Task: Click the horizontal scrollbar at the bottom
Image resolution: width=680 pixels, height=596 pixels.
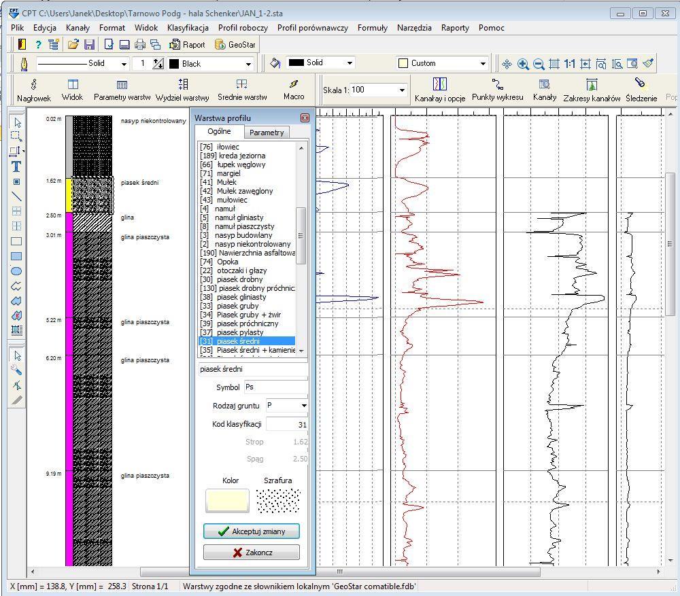Action: pyautogui.click(x=341, y=572)
